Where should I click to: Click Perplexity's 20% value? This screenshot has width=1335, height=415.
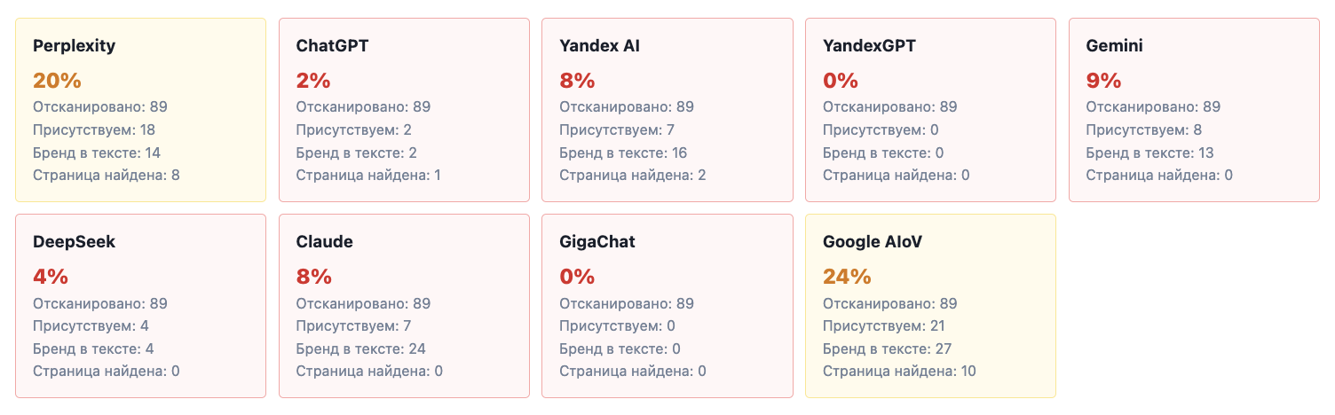tap(57, 81)
